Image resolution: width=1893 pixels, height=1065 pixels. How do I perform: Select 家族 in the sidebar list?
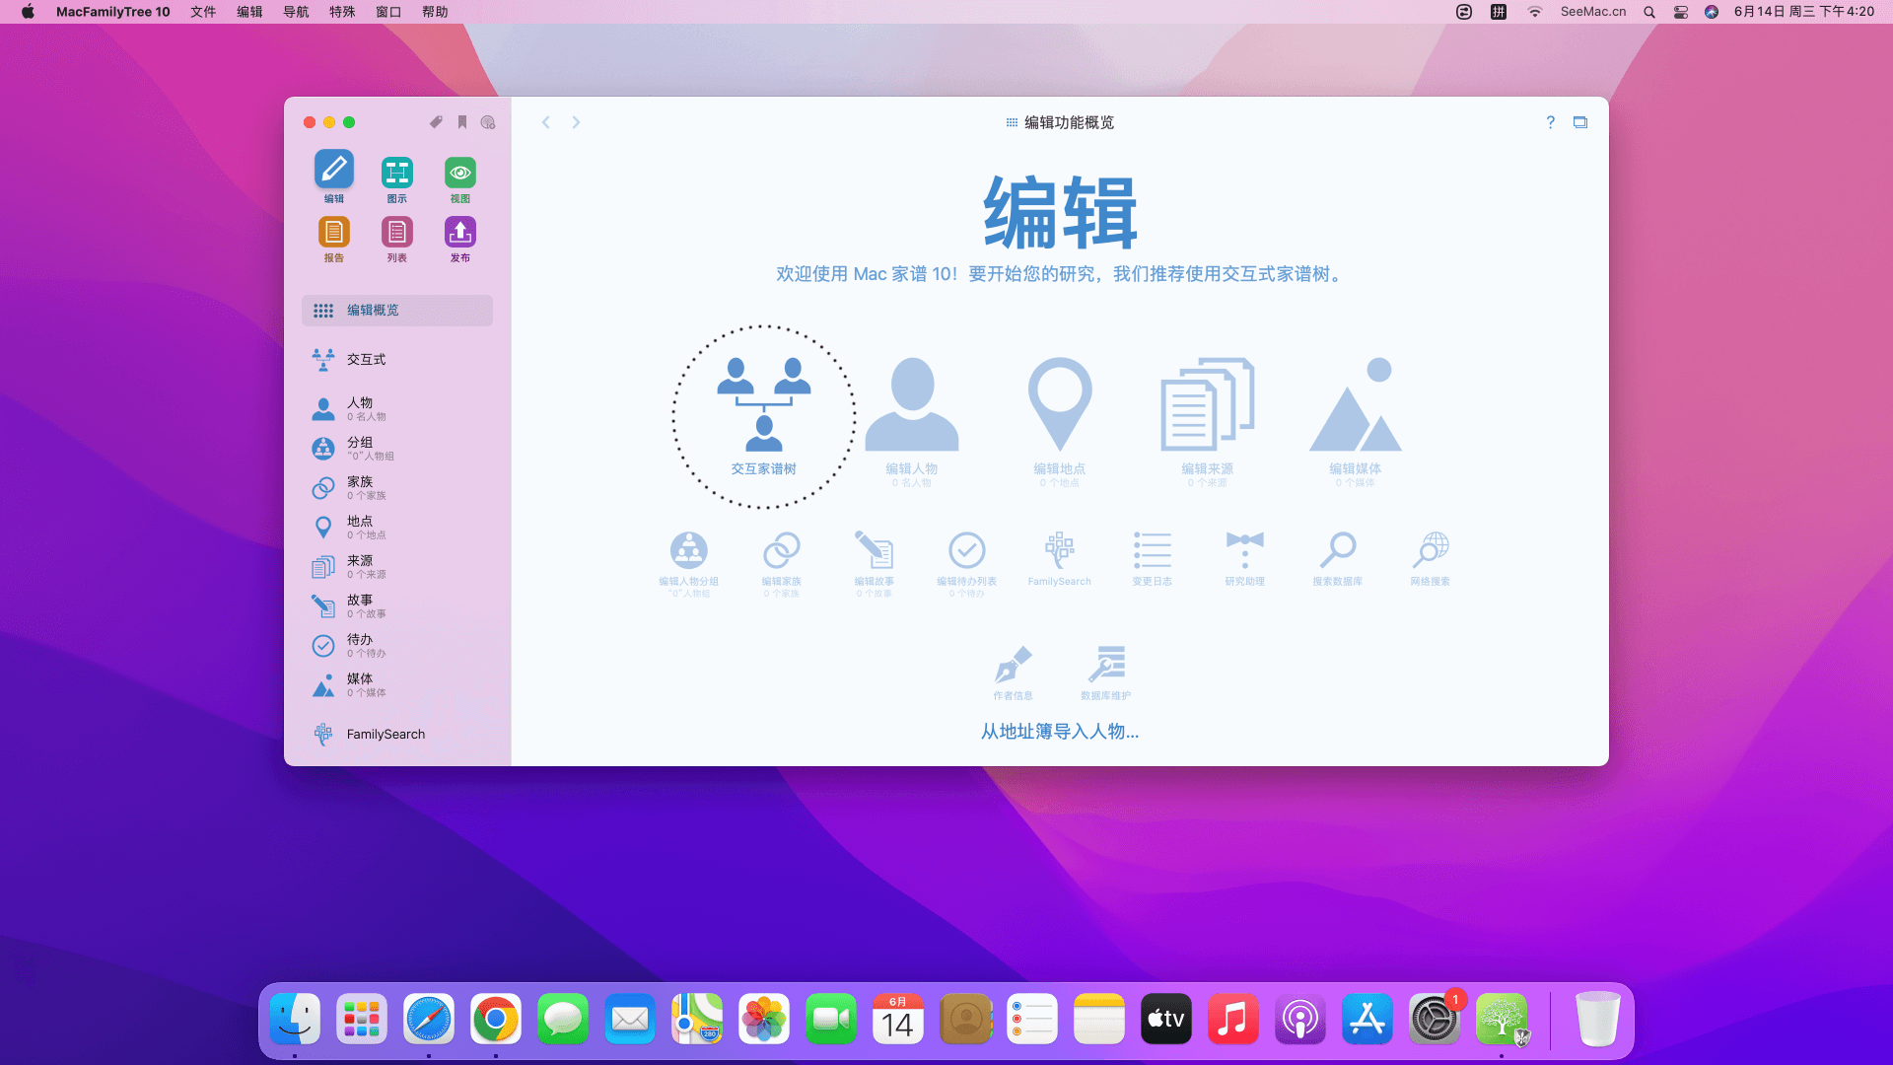[360, 487]
